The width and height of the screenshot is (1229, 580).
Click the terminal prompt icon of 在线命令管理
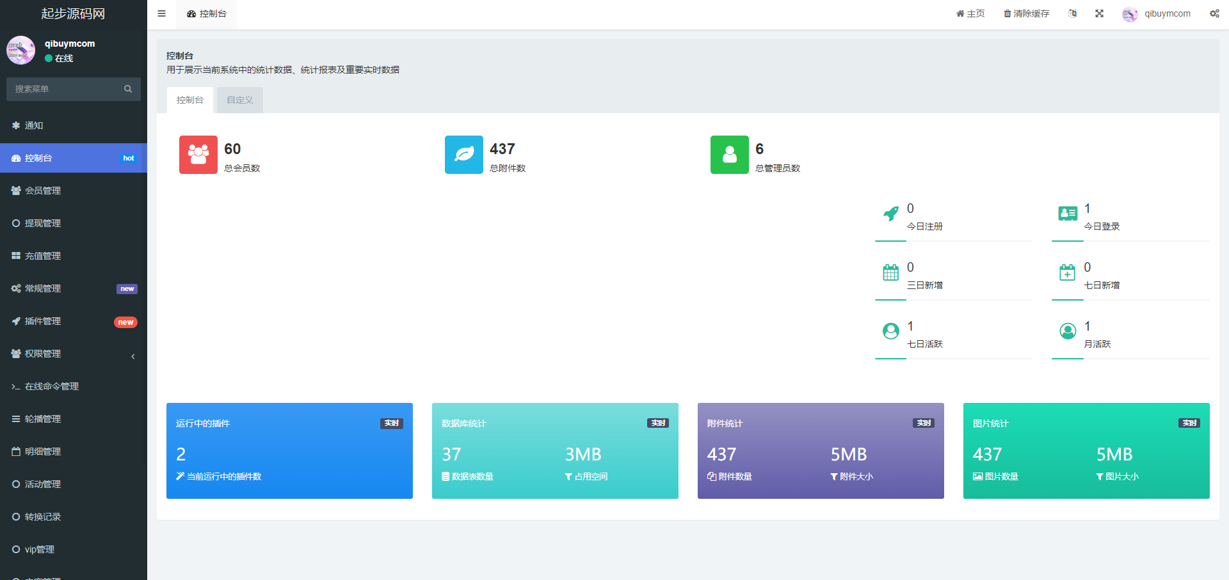(16, 386)
